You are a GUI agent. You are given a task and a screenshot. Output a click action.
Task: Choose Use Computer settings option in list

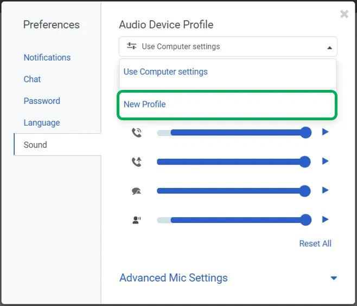tap(165, 71)
